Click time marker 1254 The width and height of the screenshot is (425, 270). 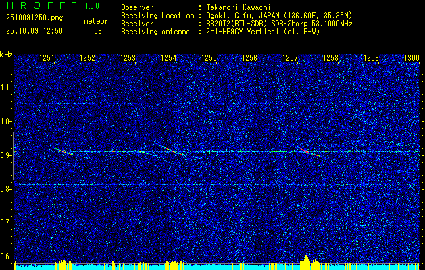click(x=169, y=58)
